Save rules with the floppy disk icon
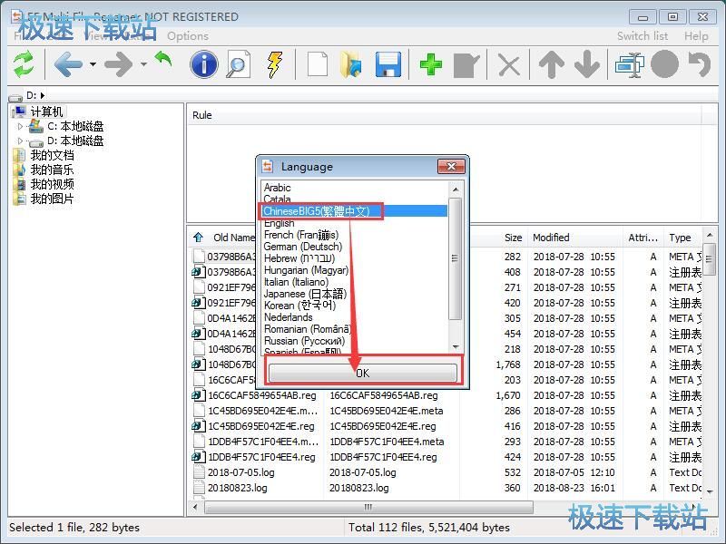Image resolution: width=726 pixels, height=544 pixels. pos(388,64)
